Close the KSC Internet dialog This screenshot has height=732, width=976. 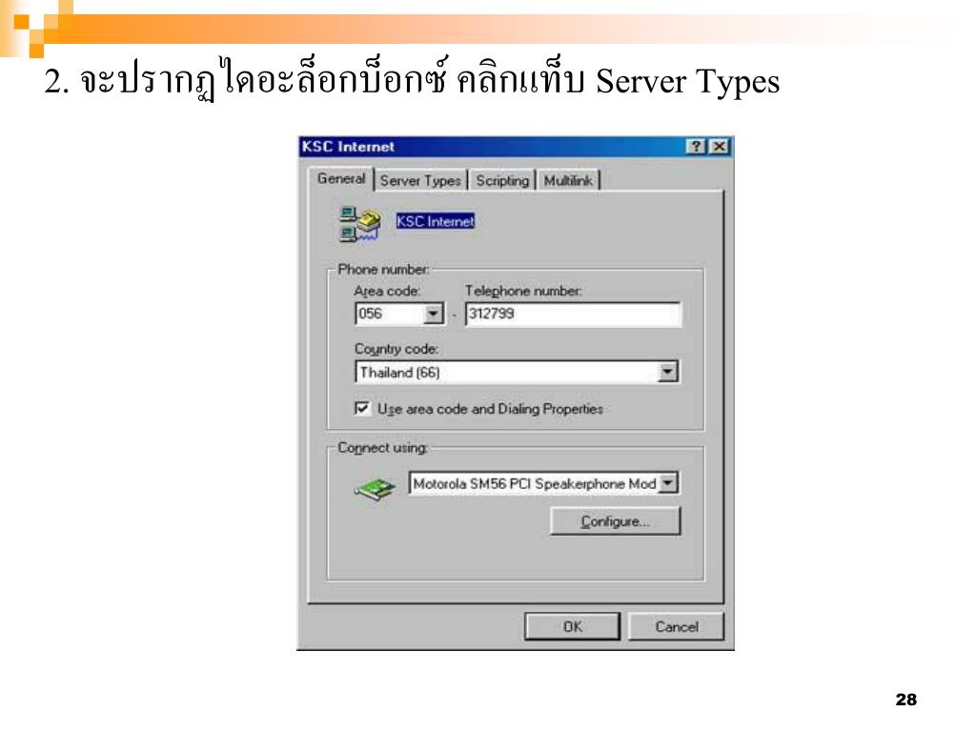click(719, 146)
